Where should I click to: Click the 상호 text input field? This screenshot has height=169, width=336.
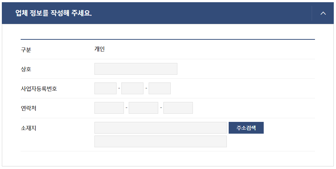point(136,69)
